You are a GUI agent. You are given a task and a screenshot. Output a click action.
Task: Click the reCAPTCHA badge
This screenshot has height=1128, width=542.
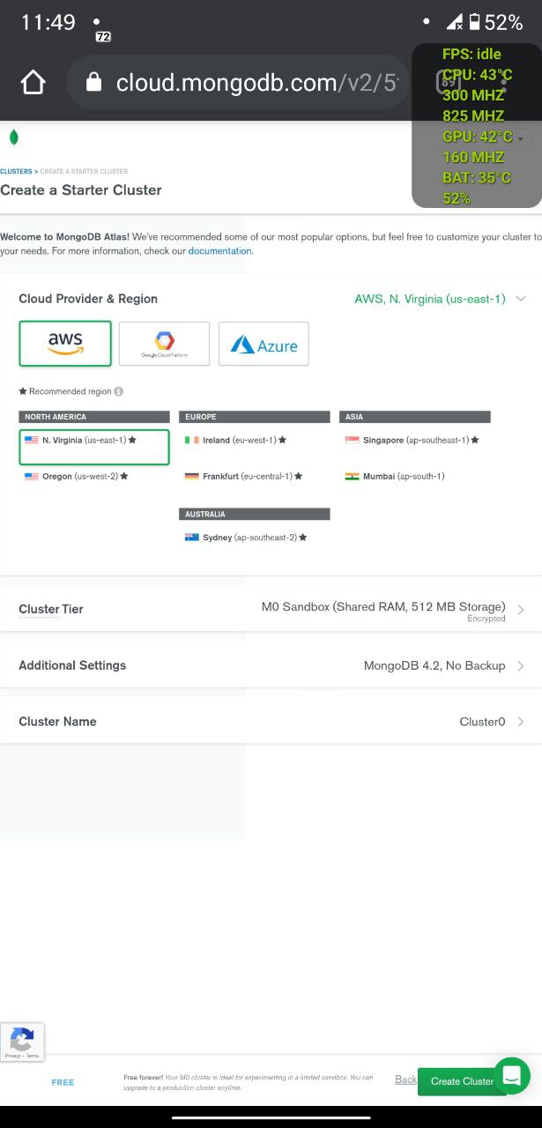[22, 1043]
